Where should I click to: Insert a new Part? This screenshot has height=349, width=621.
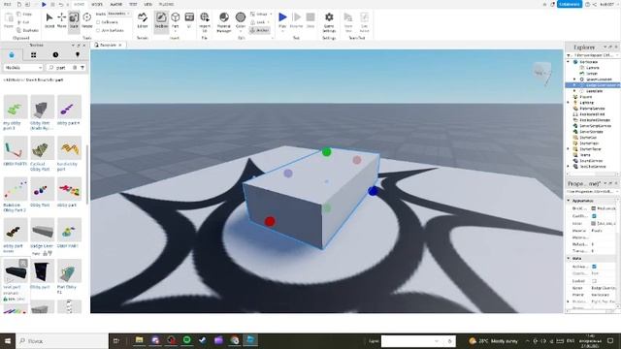pyautogui.click(x=175, y=20)
